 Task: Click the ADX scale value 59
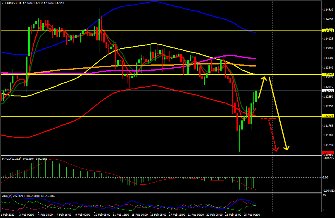[324, 195]
